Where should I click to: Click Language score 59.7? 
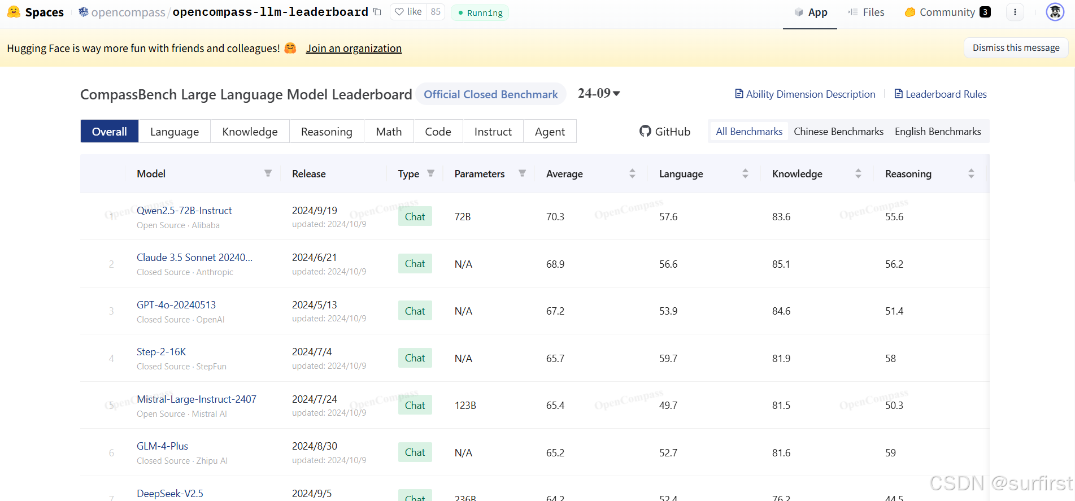coord(668,359)
